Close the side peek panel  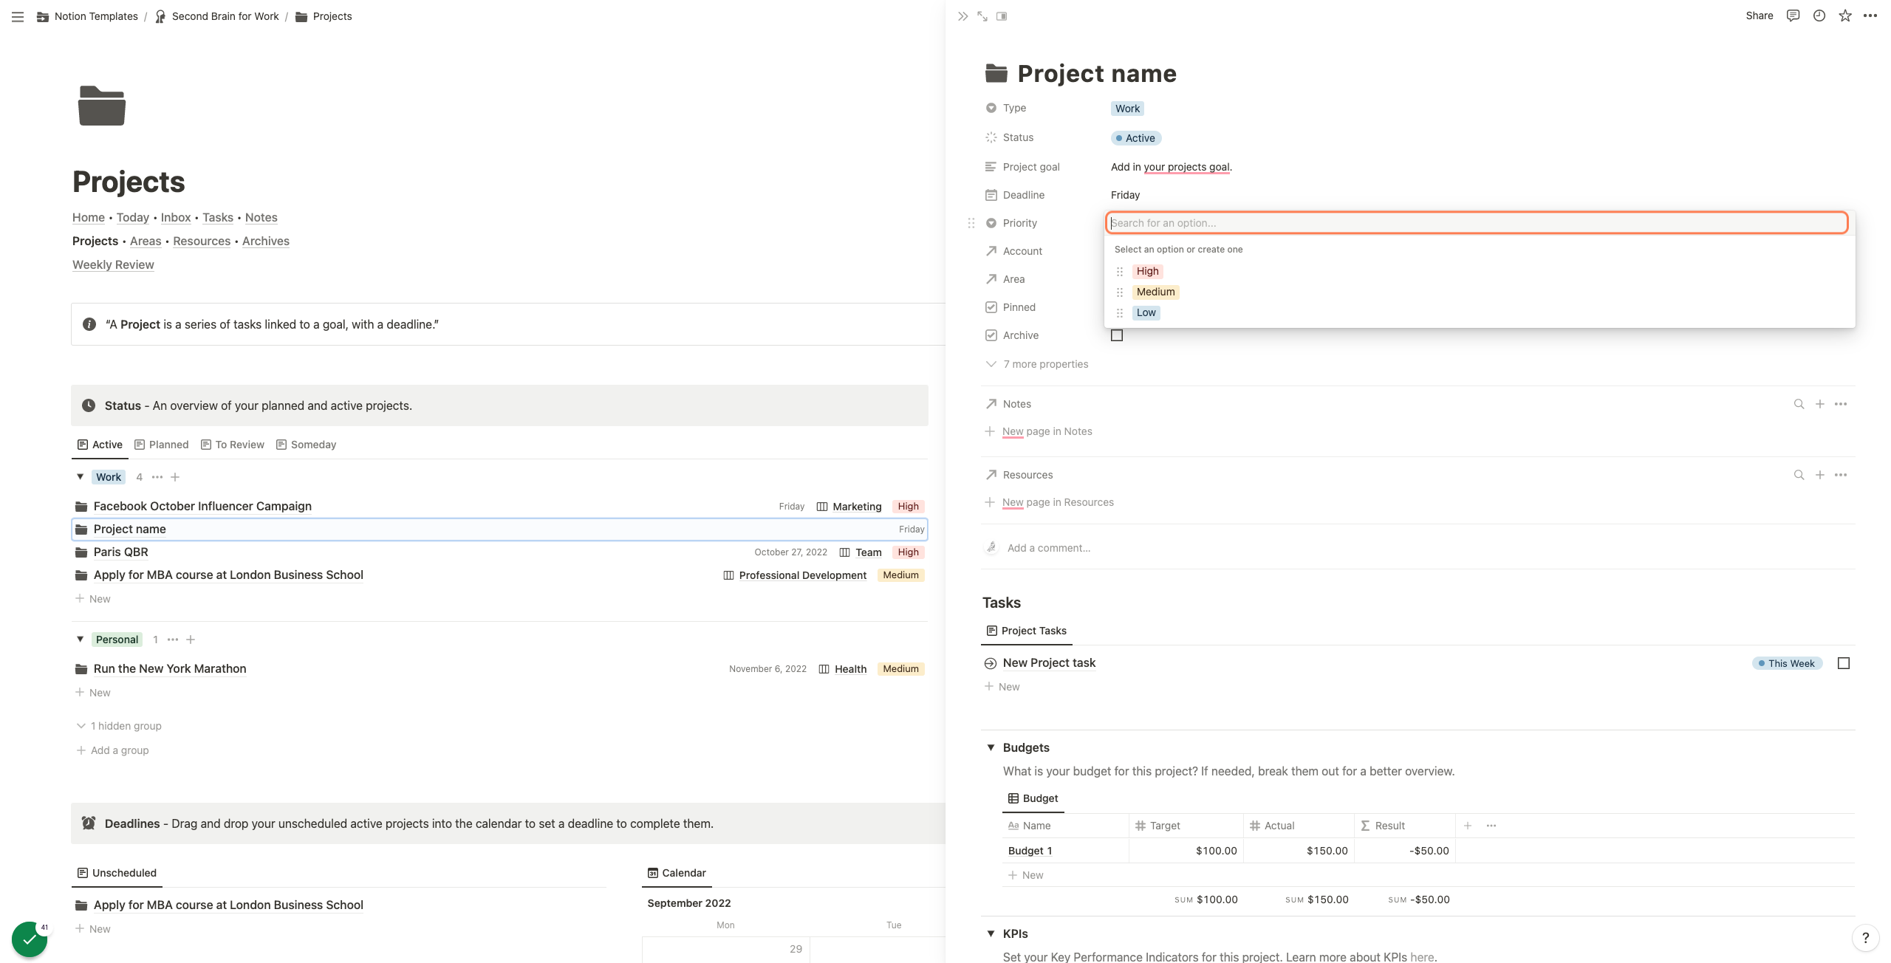pyautogui.click(x=962, y=16)
